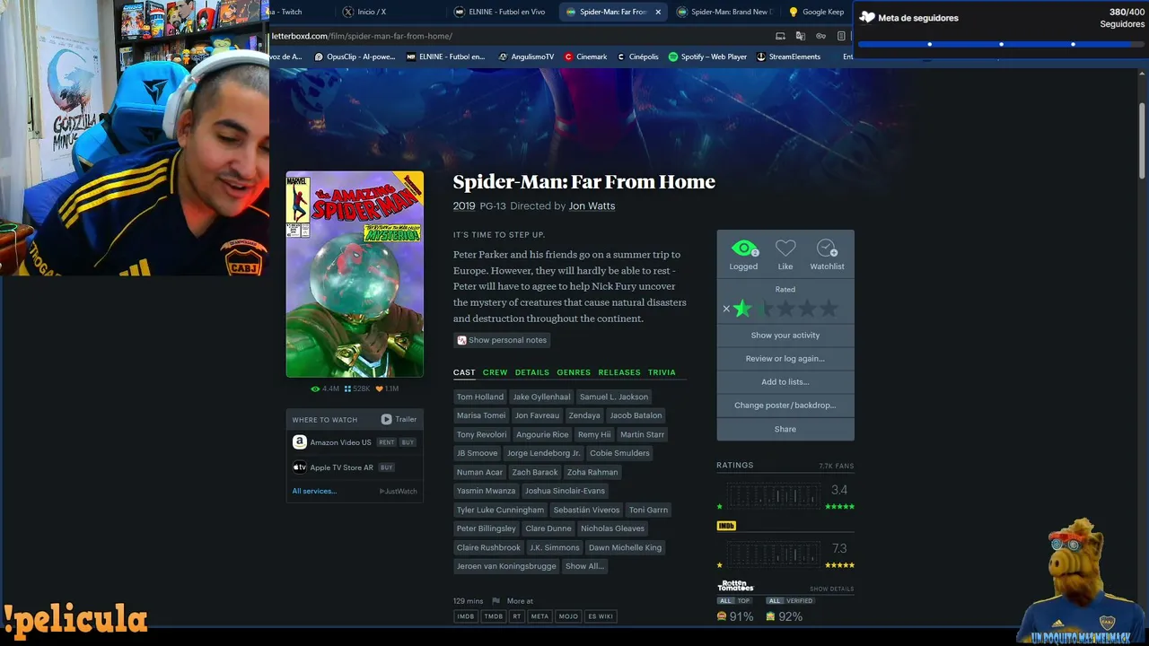
Task: Close the Spider-Man: Far From Home tab
Action: pyautogui.click(x=658, y=12)
